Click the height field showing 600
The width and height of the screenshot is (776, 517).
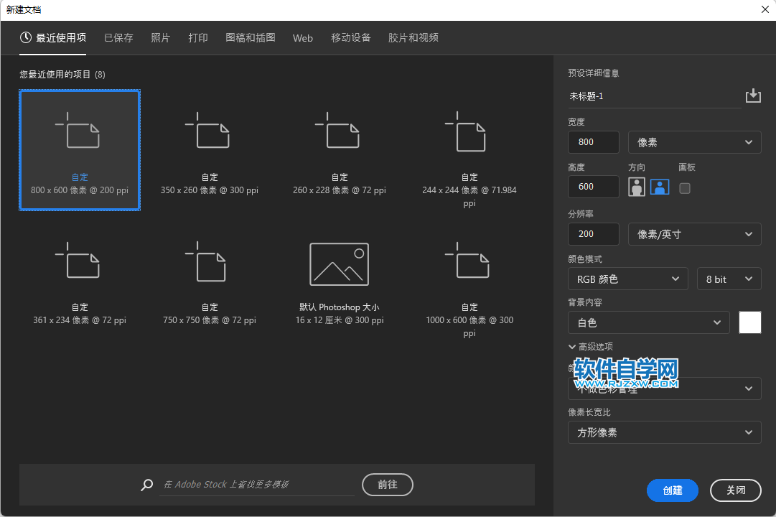594,187
